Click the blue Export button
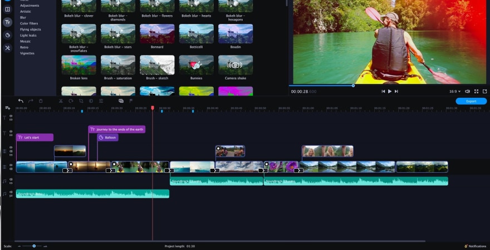Screen dimensions: 490x250 (x=471, y=101)
